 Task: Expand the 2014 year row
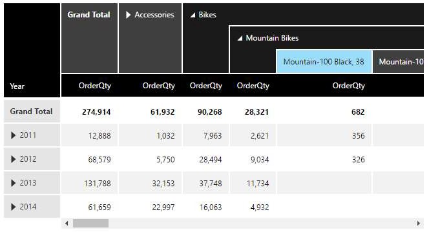pos(13,207)
